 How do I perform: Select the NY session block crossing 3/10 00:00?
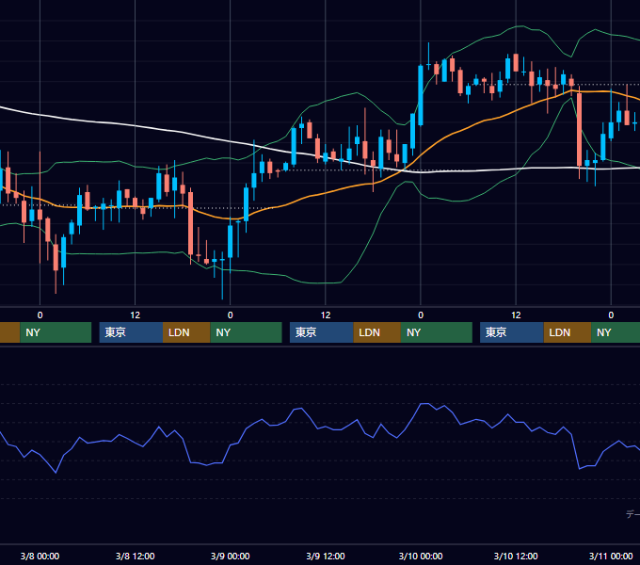437,332
